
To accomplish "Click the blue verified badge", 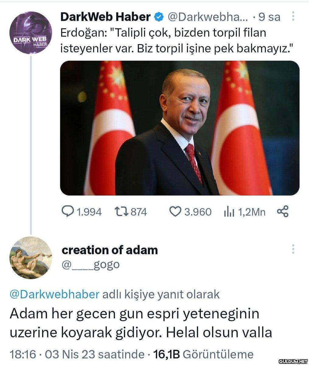I will 159,17.
